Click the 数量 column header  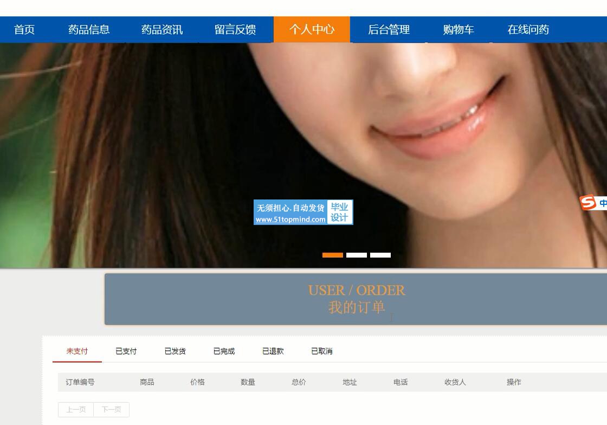tap(248, 382)
